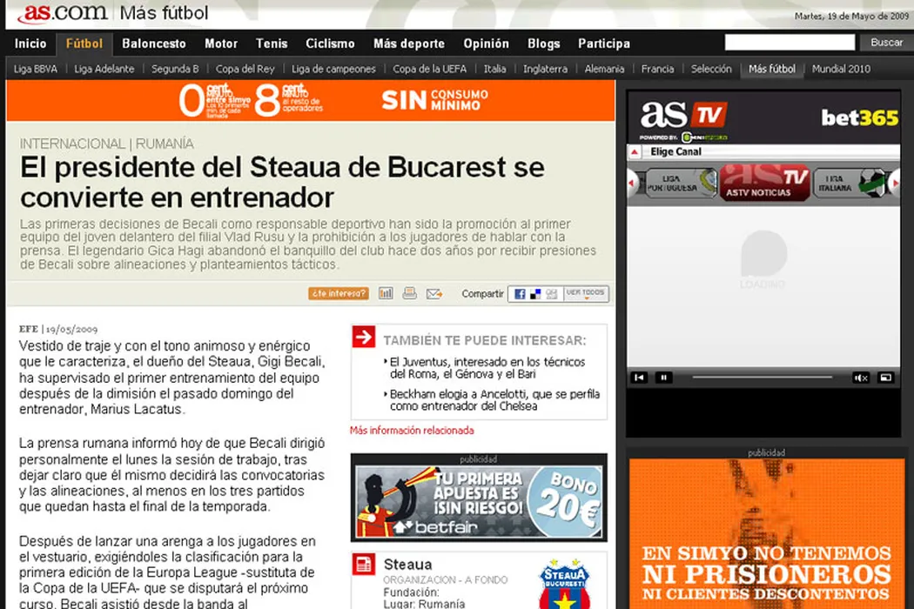Open the Juventus related article link

click(x=487, y=368)
